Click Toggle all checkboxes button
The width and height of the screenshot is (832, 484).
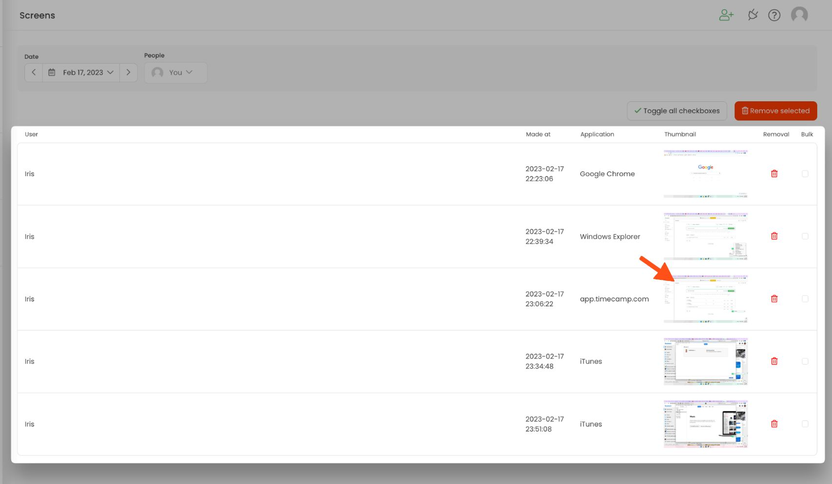677,111
